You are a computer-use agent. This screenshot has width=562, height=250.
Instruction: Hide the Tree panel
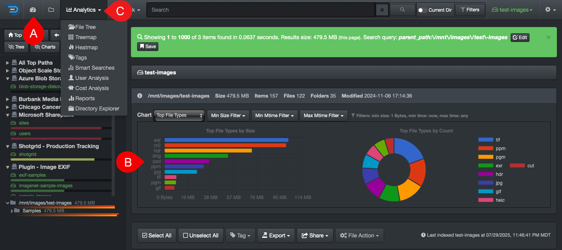(x=16, y=47)
